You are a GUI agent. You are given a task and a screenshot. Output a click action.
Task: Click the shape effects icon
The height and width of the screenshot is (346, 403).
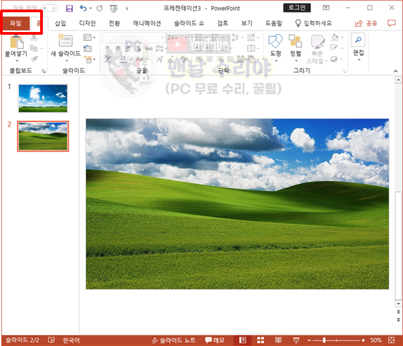[x=334, y=59]
